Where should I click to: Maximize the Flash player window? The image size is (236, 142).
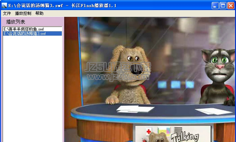[223, 5]
